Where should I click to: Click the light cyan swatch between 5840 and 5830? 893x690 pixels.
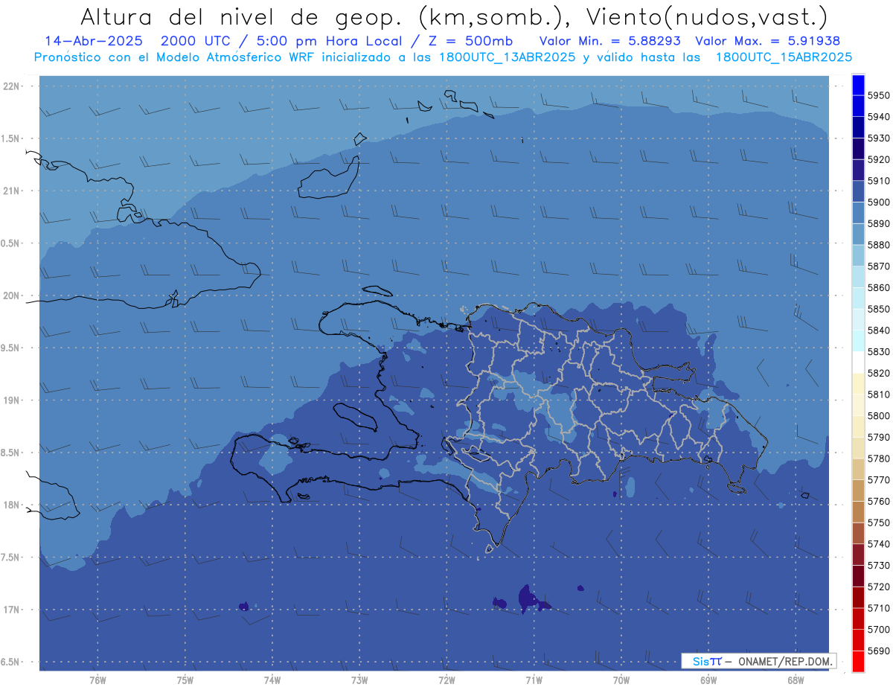(x=857, y=341)
